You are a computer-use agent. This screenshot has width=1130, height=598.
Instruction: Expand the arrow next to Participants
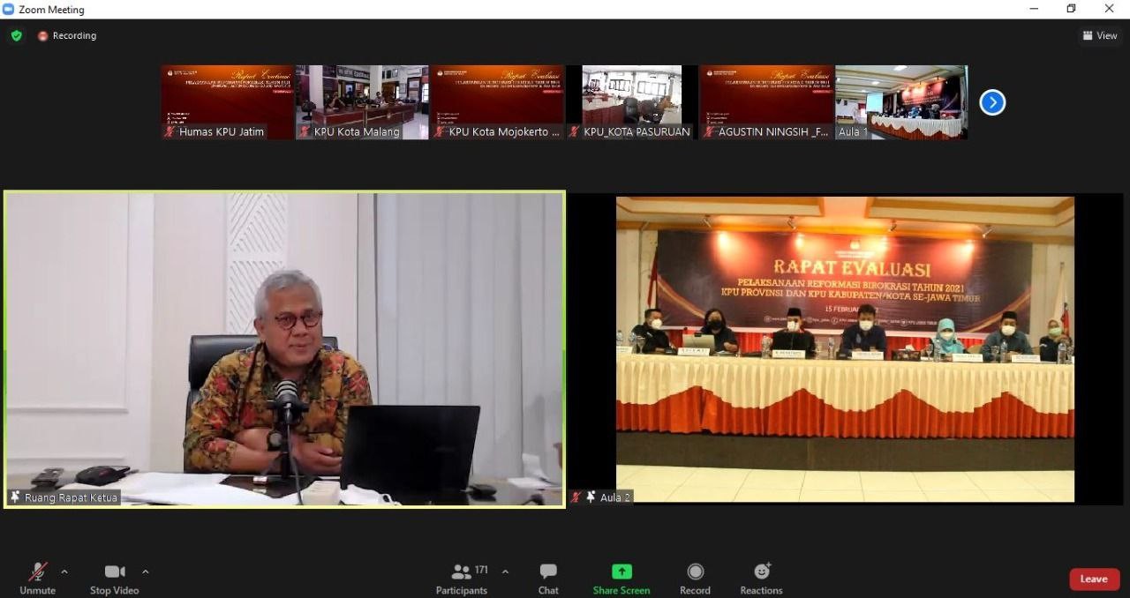(x=505, y=572)
